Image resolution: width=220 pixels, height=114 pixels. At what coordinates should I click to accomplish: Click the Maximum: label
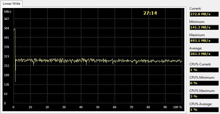tap(197, 35)
